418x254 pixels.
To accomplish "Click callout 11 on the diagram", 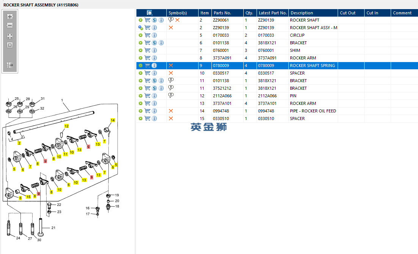I will point(65,154).
